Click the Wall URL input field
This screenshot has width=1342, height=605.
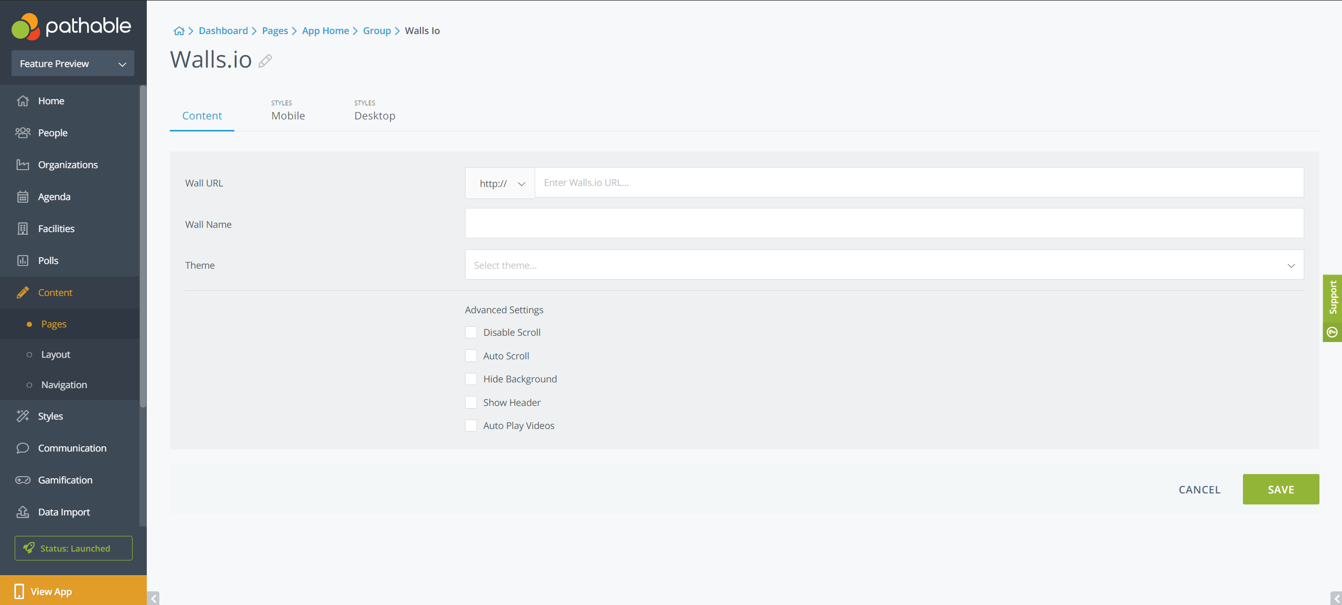(x=919, y=183)
